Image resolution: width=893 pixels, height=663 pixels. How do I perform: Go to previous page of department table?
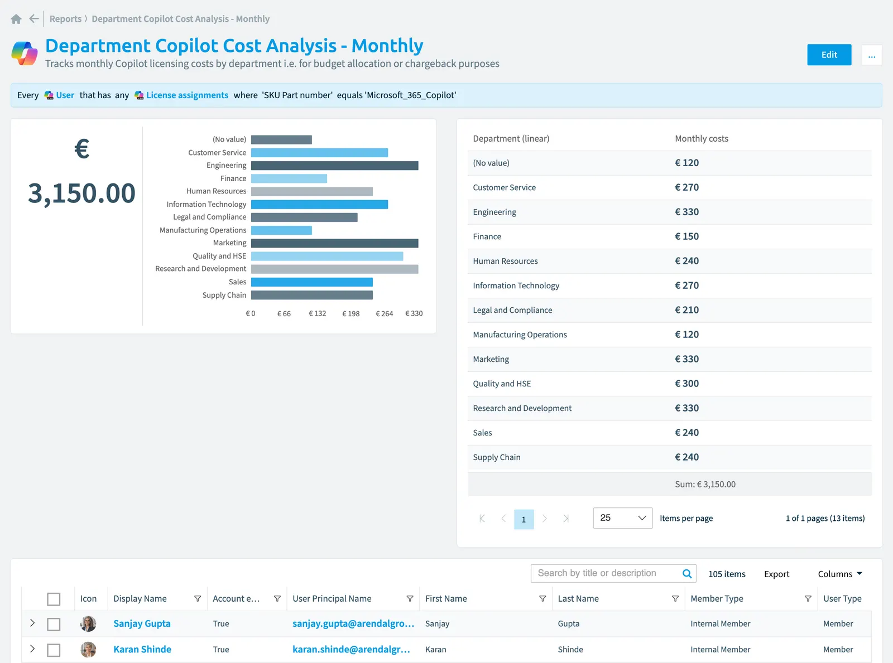click(x=503, y=519)
